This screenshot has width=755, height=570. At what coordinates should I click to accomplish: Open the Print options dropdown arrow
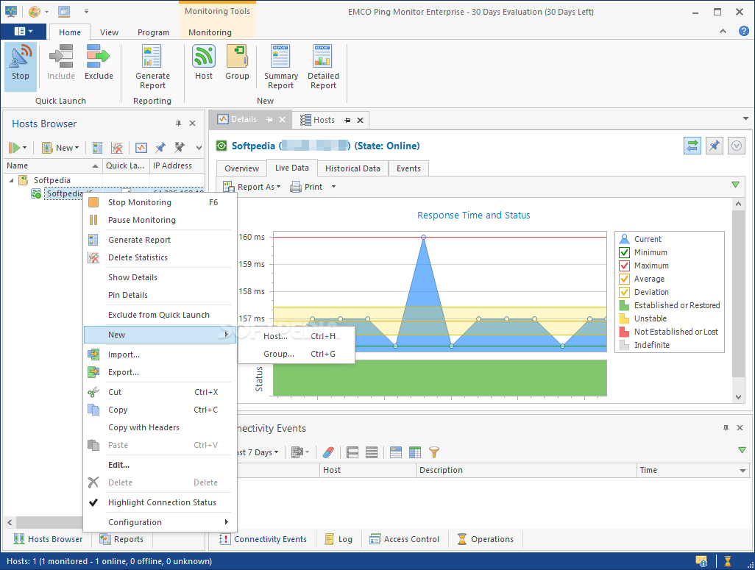coord(333,187)
